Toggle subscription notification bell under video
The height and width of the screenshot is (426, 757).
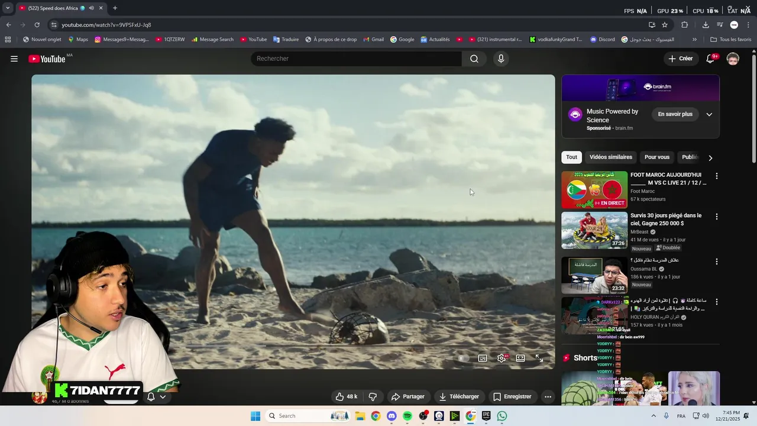pos(156,396)
